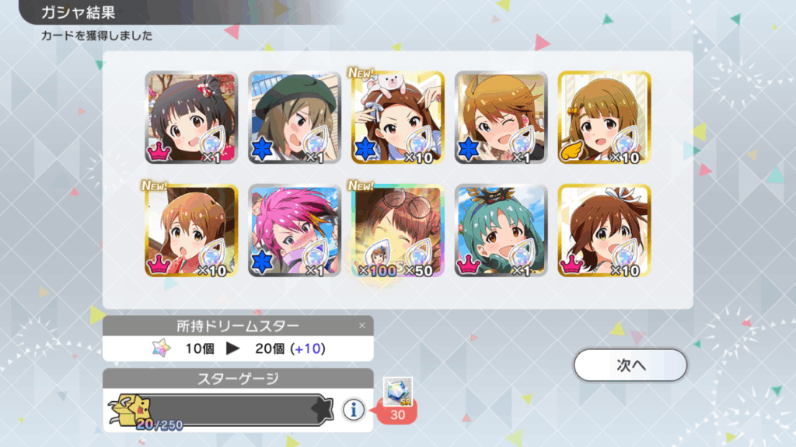Click the dark star at the gauge end
The height and width of the screenshot is (447, 796).
[x=322, y=410]
